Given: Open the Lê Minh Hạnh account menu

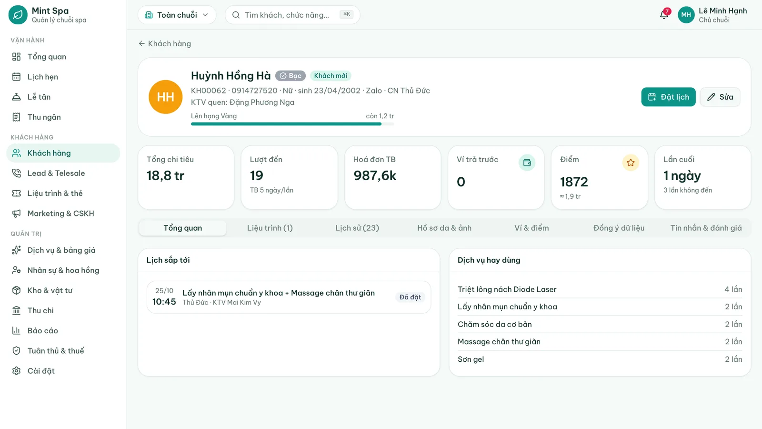Looking at the screenshot, I should tap(712, 15).
